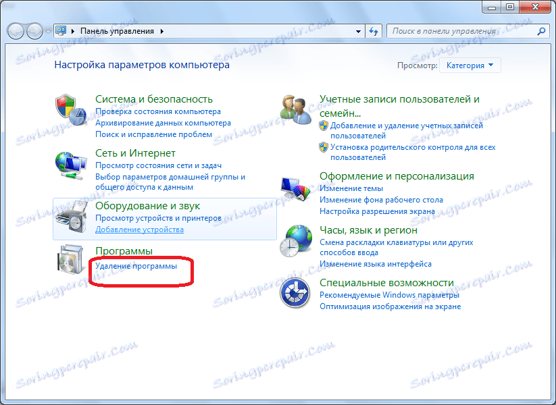This screenshot has width=556, height=405.
Task: Expand the address bar history dropdown arrow
Action: coord(358,31)
